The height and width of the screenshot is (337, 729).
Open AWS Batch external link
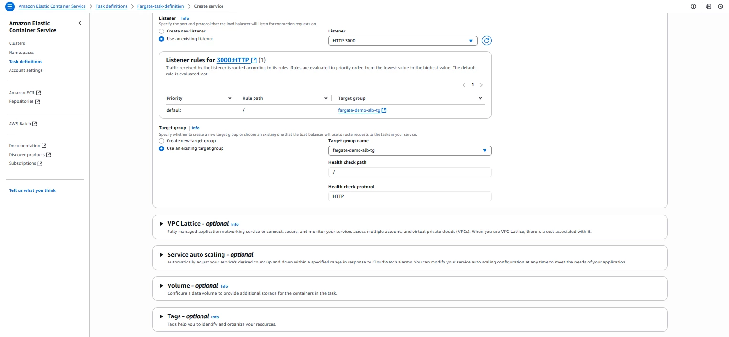coord(23,124)
